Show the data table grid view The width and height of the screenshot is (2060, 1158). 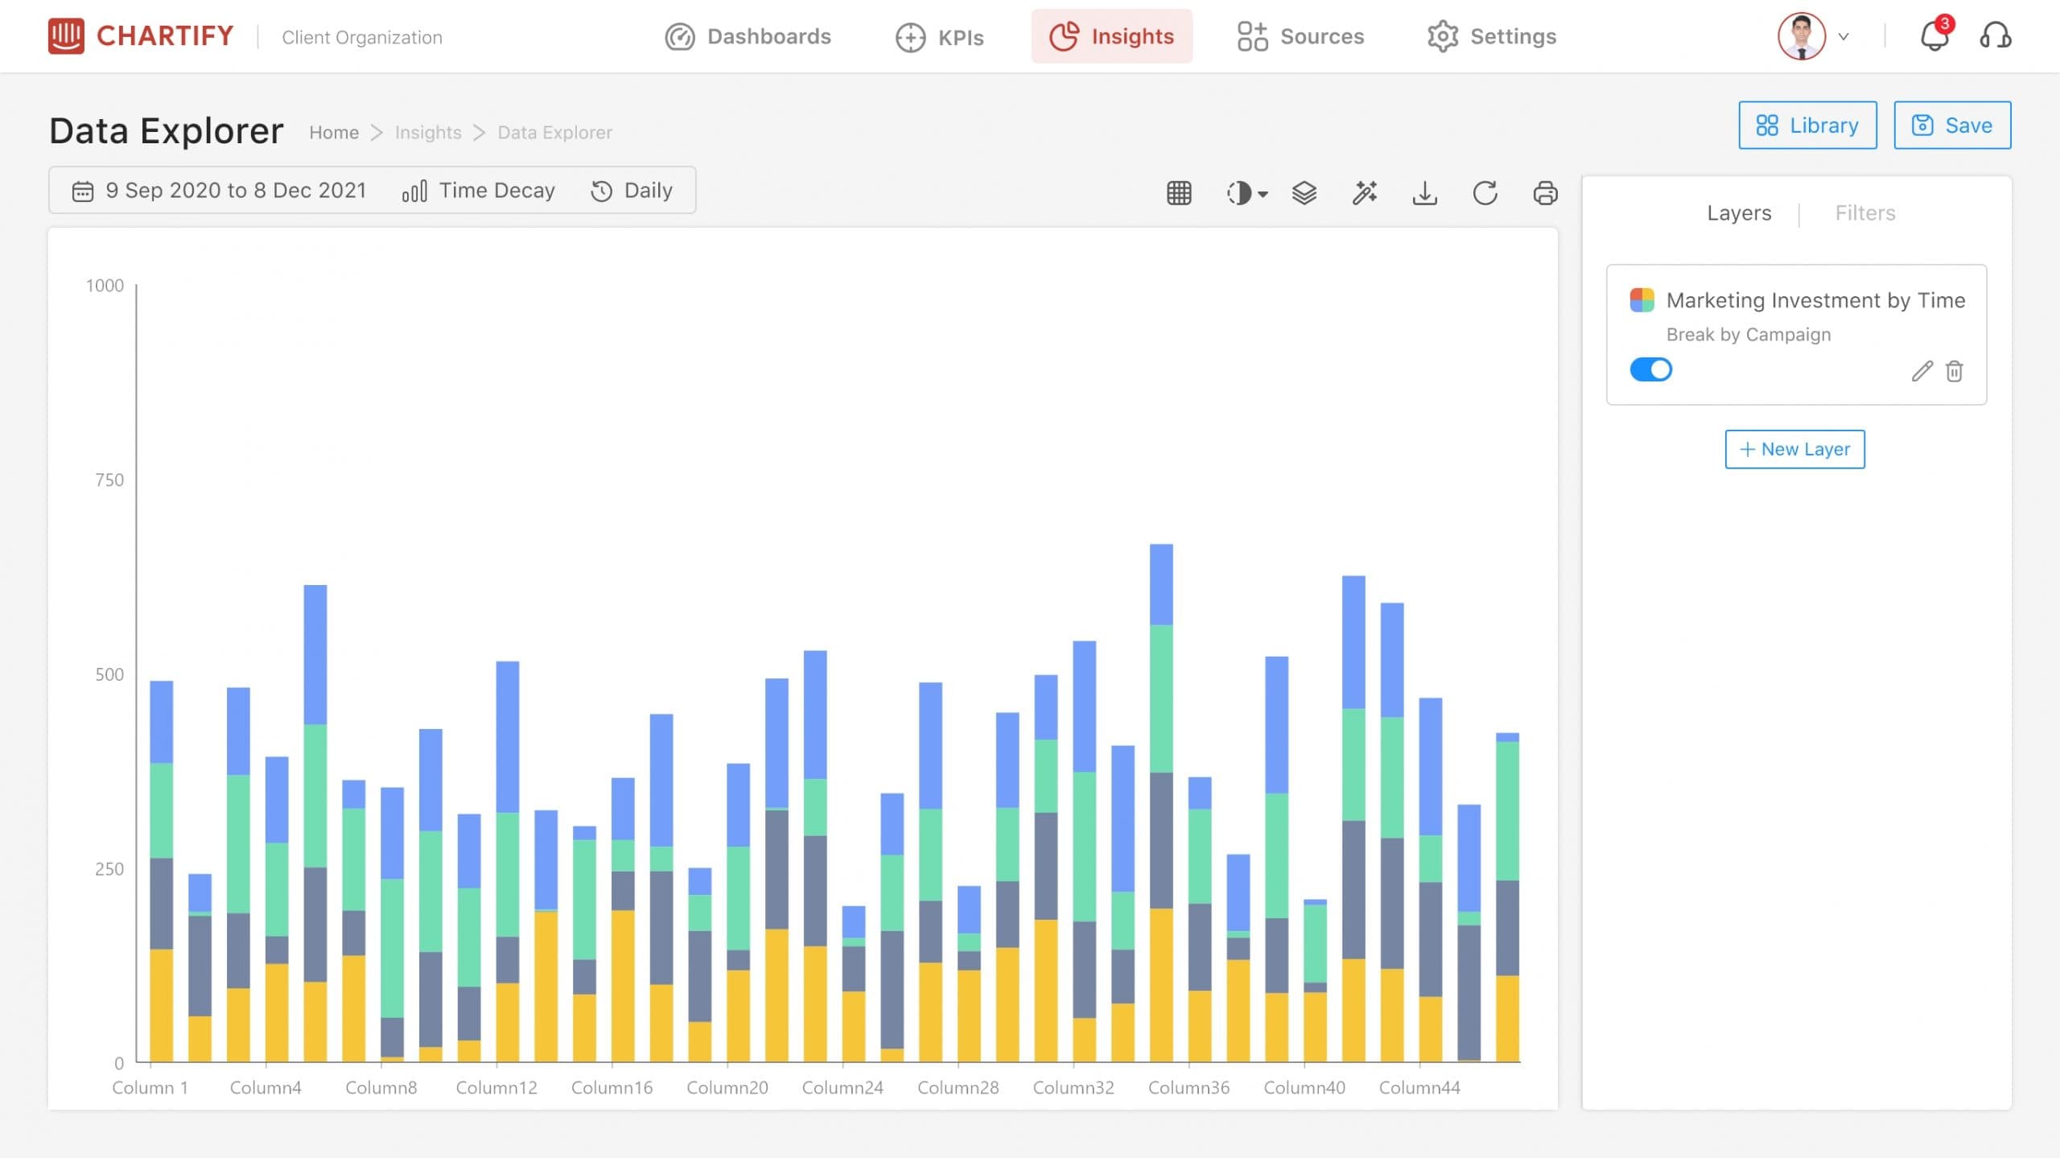1179,193
